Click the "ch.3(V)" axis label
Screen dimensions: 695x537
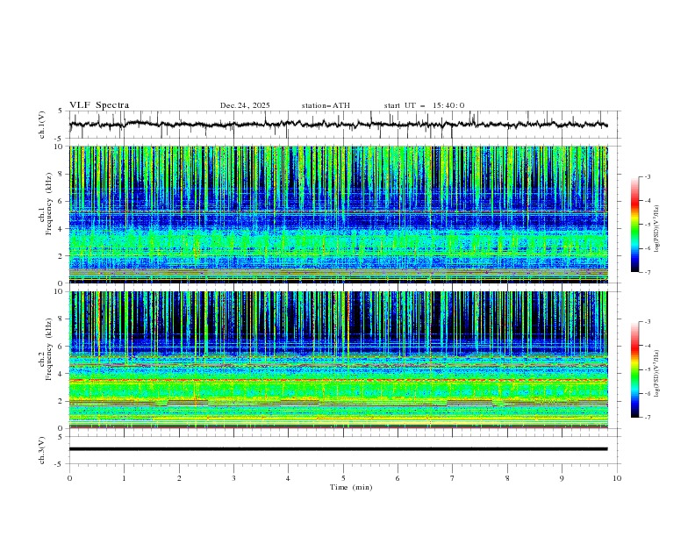[43, 449]
